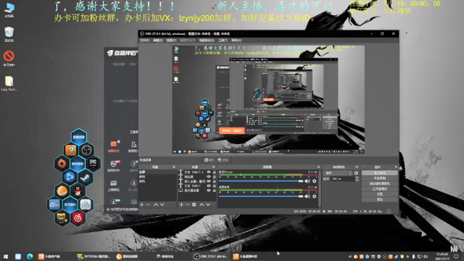Remove selected scene with minus icon
Viewport: 464px width, 261px height.
(148, 204)
